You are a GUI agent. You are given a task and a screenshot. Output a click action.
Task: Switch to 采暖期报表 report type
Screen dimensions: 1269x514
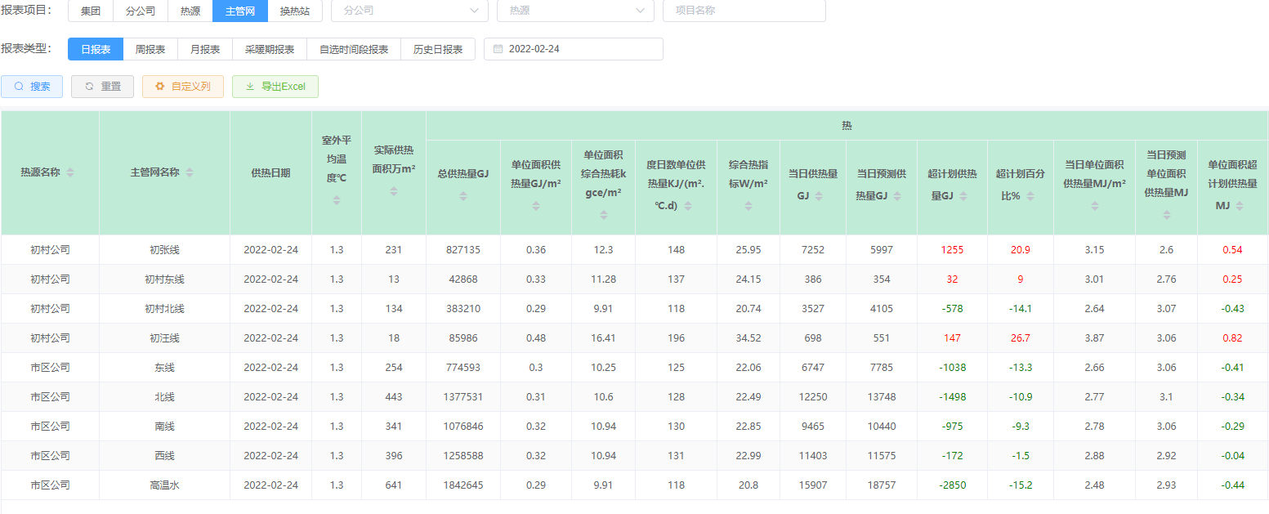coord(270,49)
